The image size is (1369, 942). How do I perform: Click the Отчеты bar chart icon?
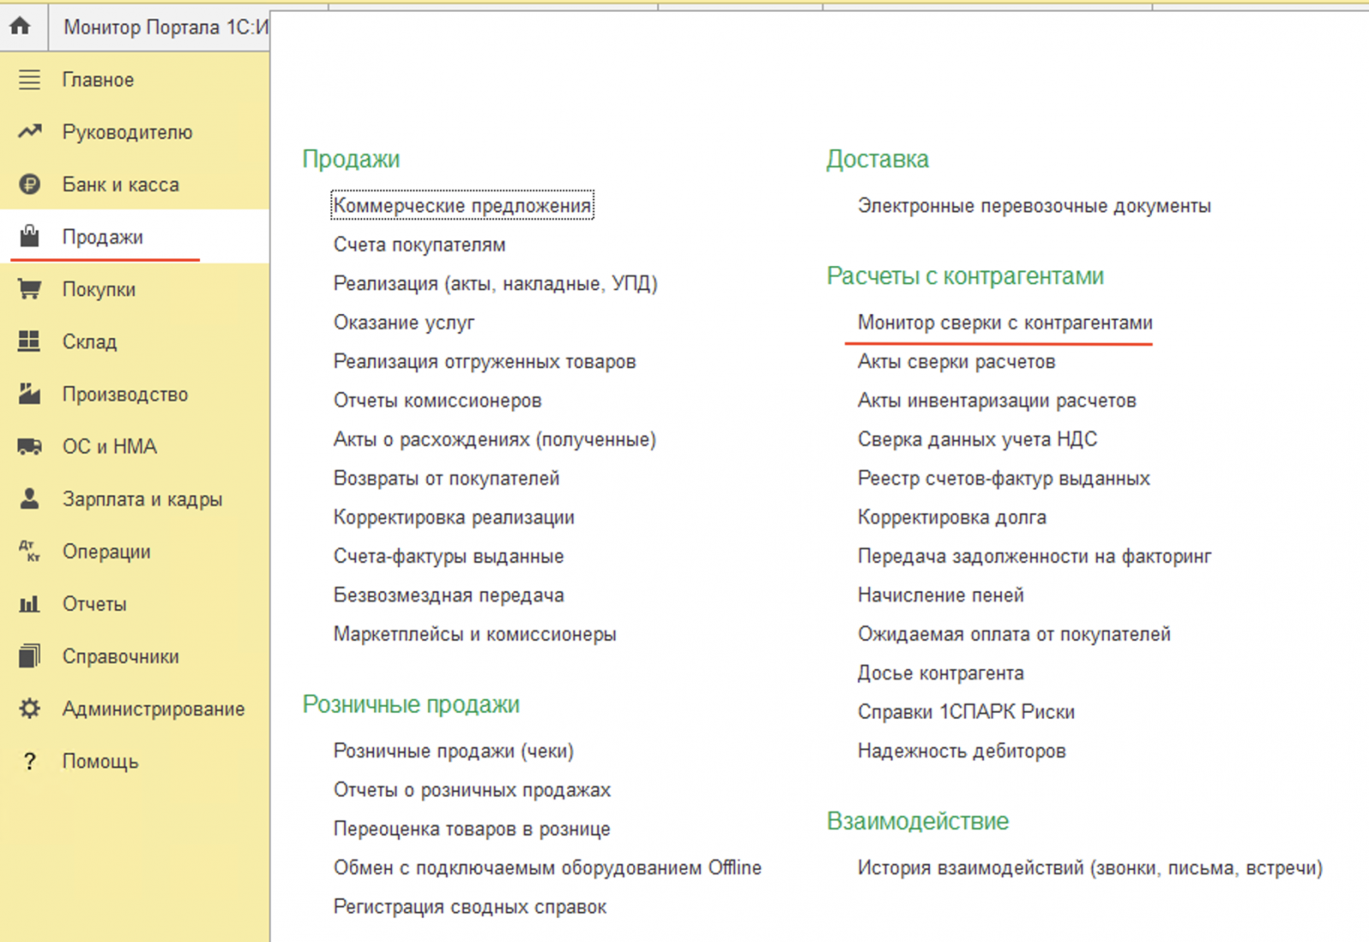click(x=30, y=604)
